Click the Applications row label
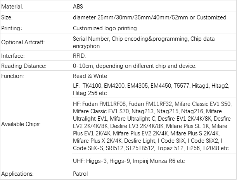The height and width of the screenshot is (180, 237). click(x=17, y=174)
